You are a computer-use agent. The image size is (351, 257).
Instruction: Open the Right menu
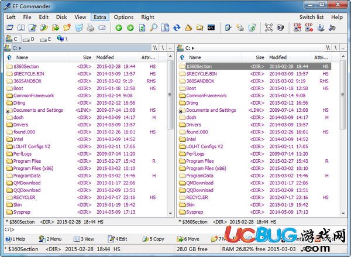coord(147,17)
